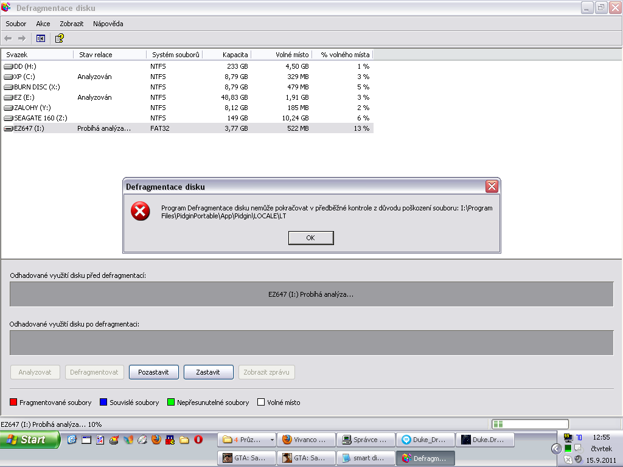Screen dimensions: 623x467
Task: Open the Help toolbar icon with question mark
Action: (60, 38)
